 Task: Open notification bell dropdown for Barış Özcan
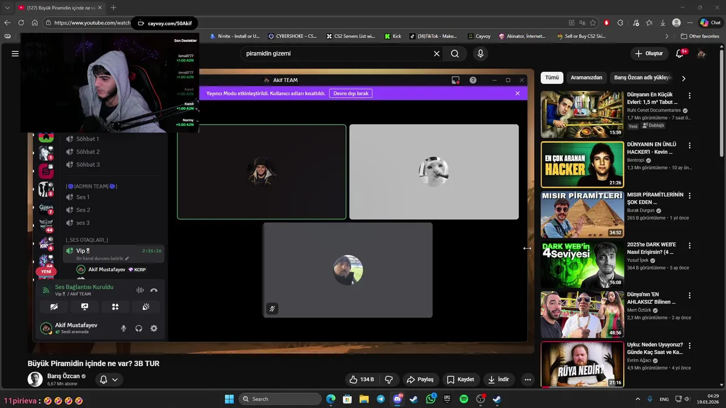pyautogui.click(x=109, y=380)
